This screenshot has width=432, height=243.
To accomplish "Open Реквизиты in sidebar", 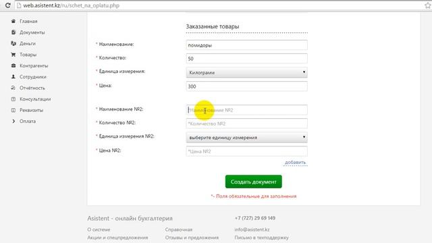I will point(31,110).
